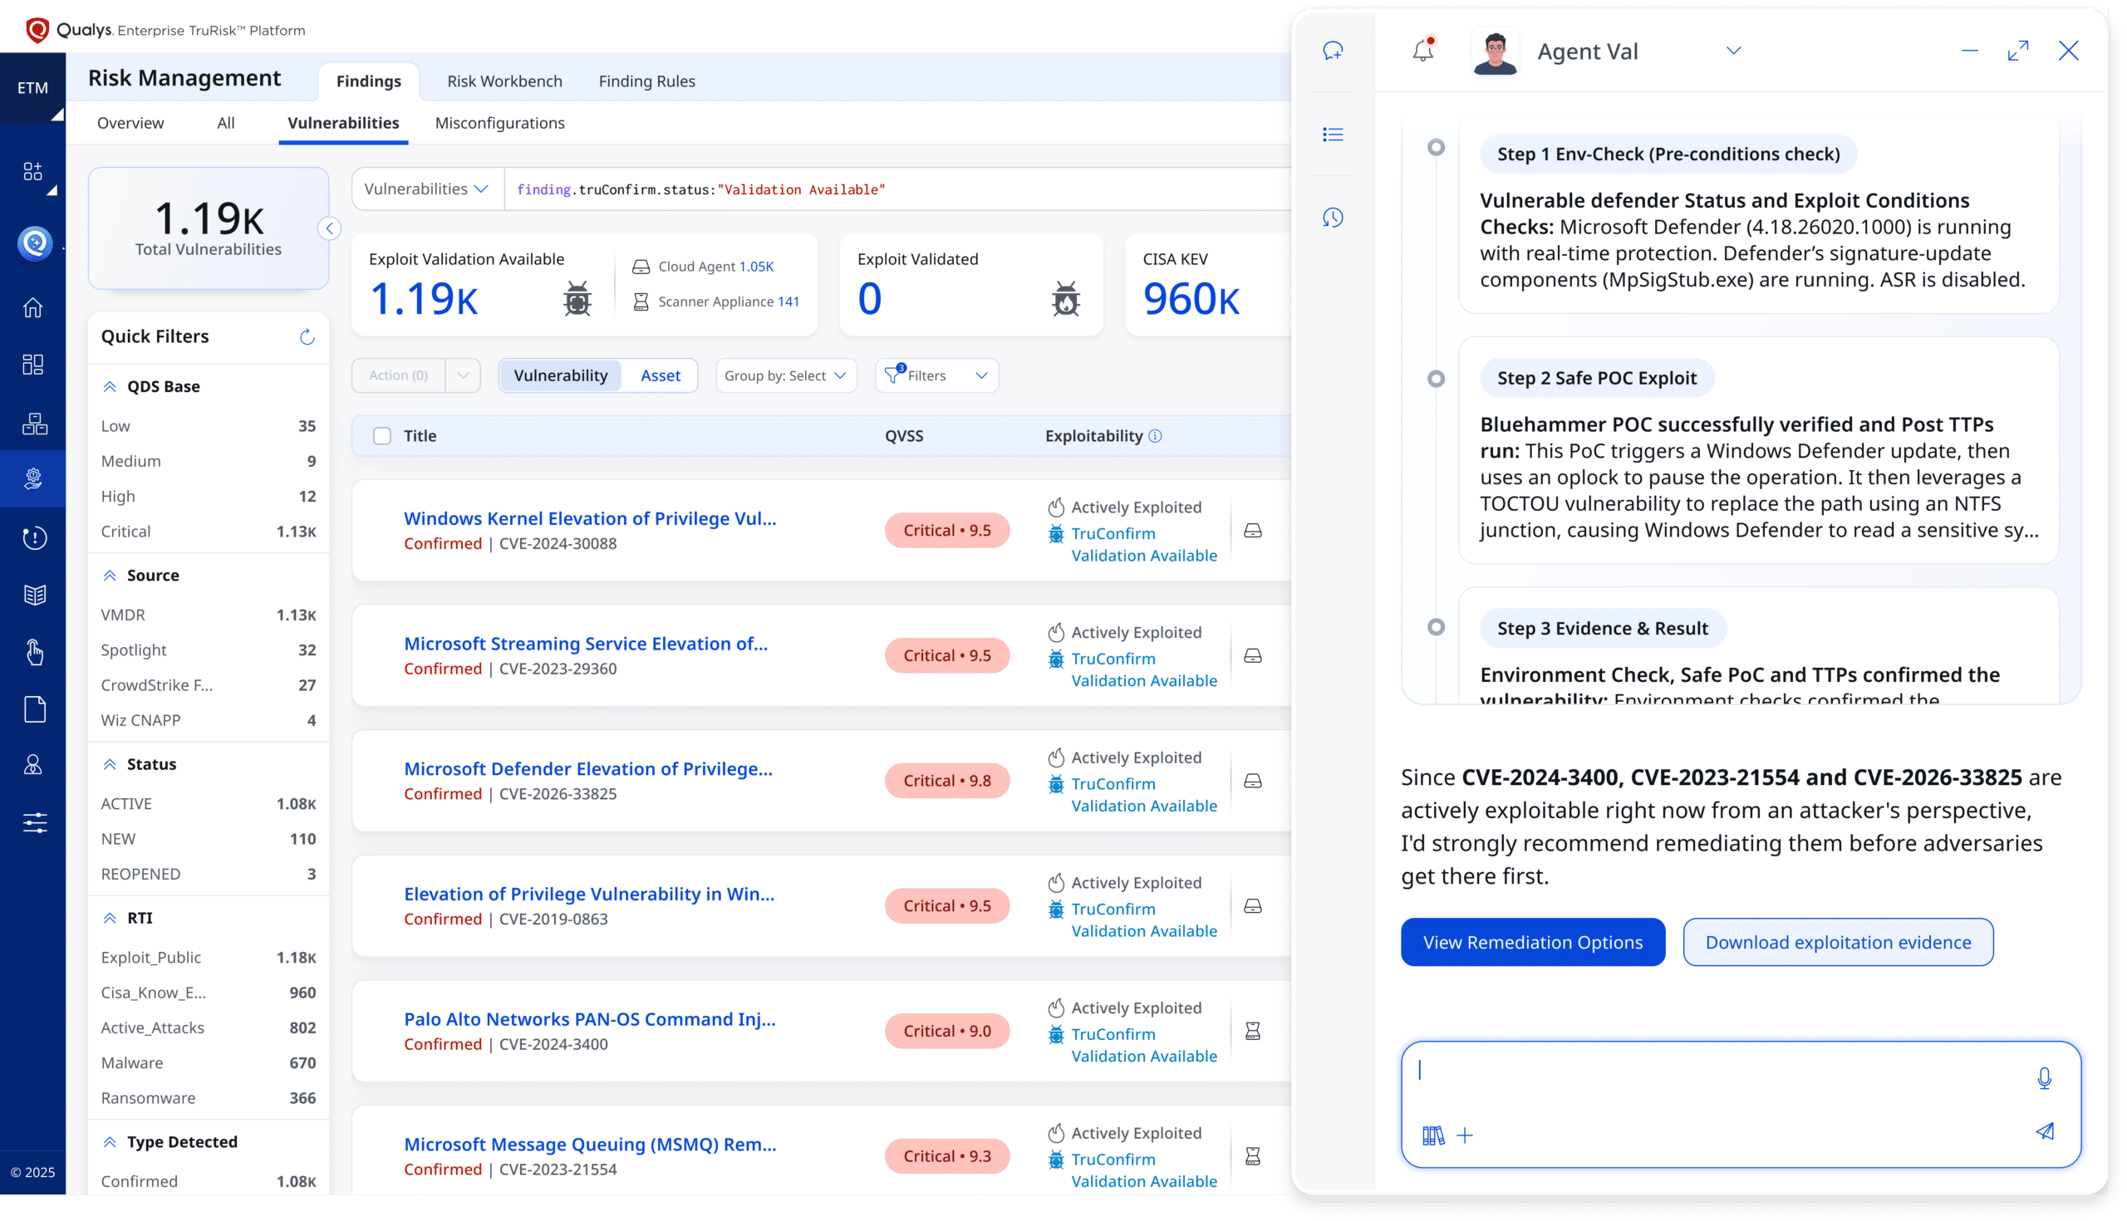Collapse the left filter panel arrow
2127x1221 pixels.
[x=330, y=228]
